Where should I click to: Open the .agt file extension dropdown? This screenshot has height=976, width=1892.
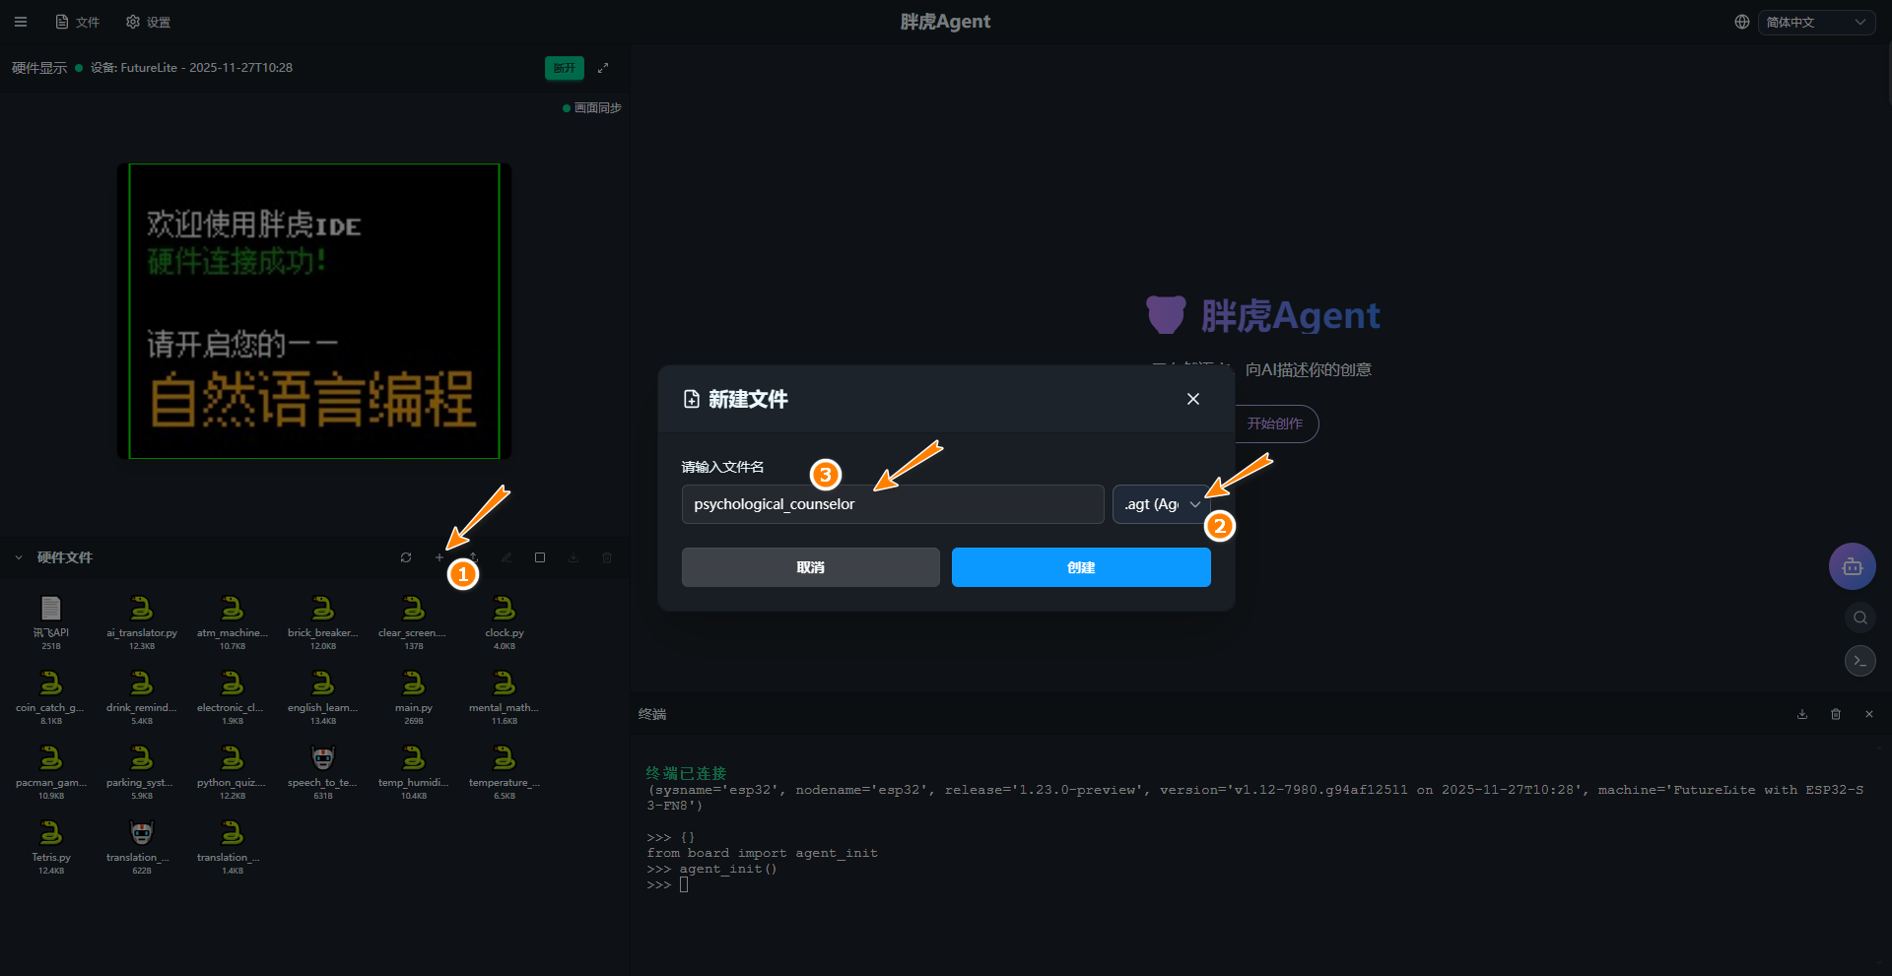coord(1162,504)
